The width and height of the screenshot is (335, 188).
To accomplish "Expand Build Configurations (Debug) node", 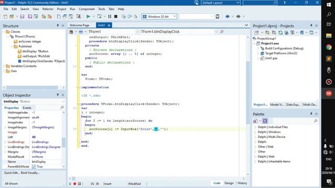I will pyautogui.click(x=258, y=49).
